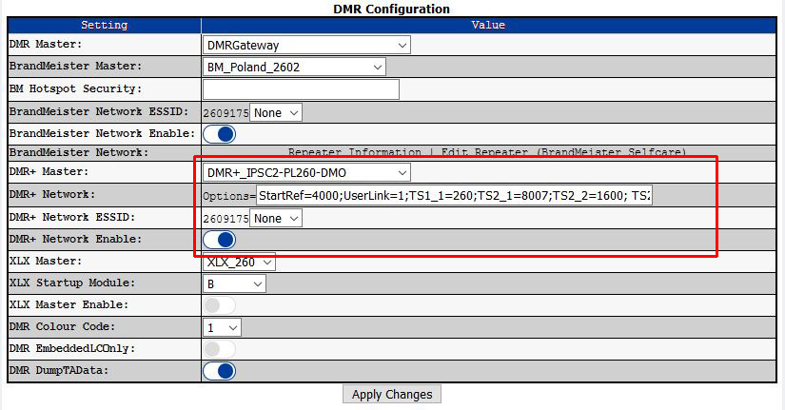Click the 'XLX Startup Module:' label

(72, 283)
